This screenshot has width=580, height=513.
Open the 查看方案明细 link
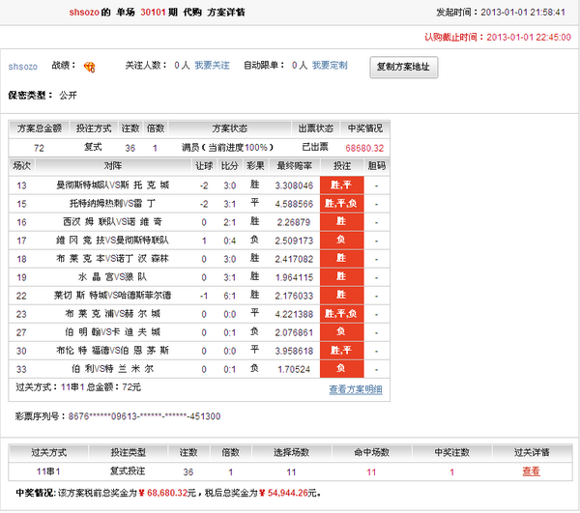355,389
